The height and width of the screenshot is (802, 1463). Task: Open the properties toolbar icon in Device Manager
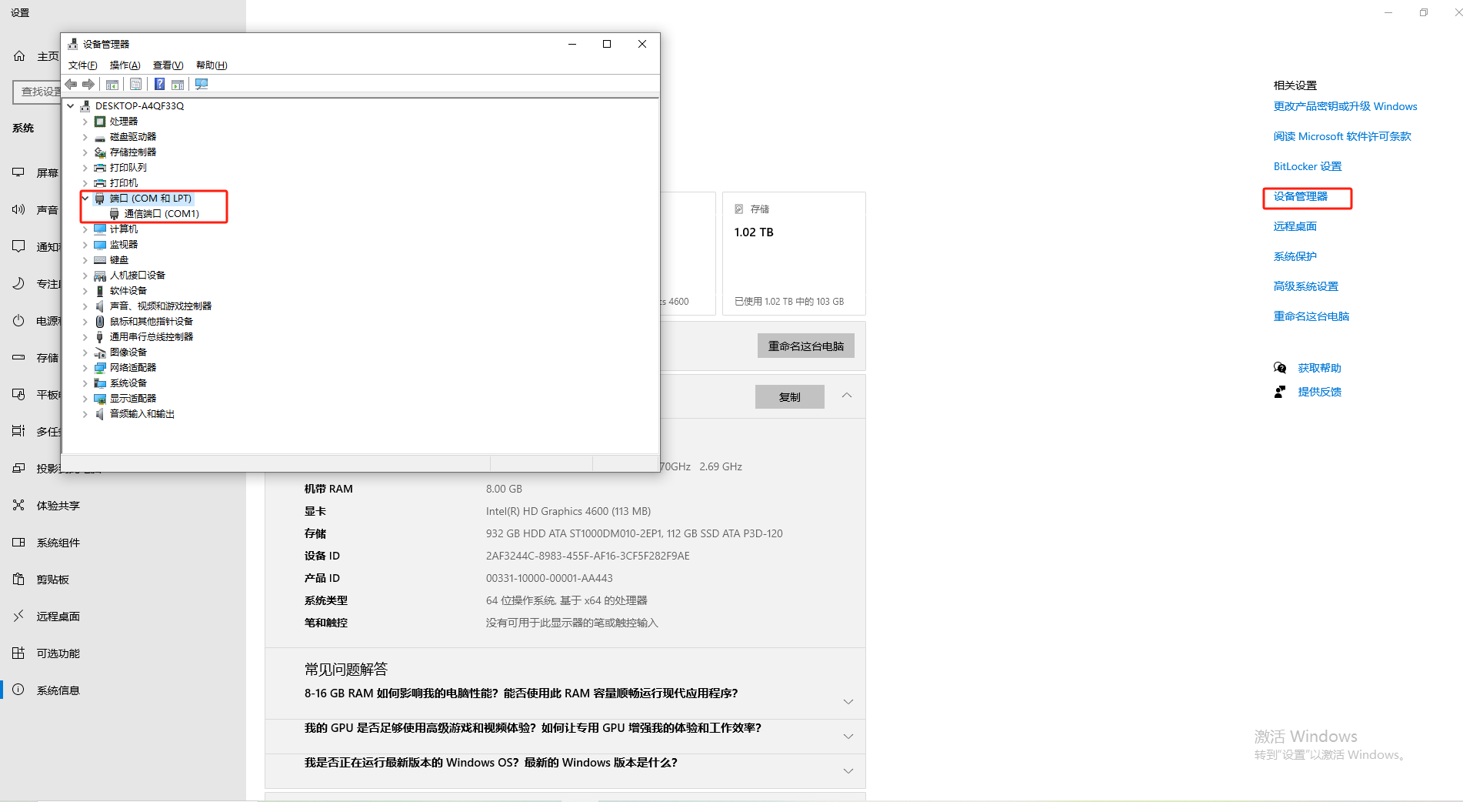click(x=135, y=84)
